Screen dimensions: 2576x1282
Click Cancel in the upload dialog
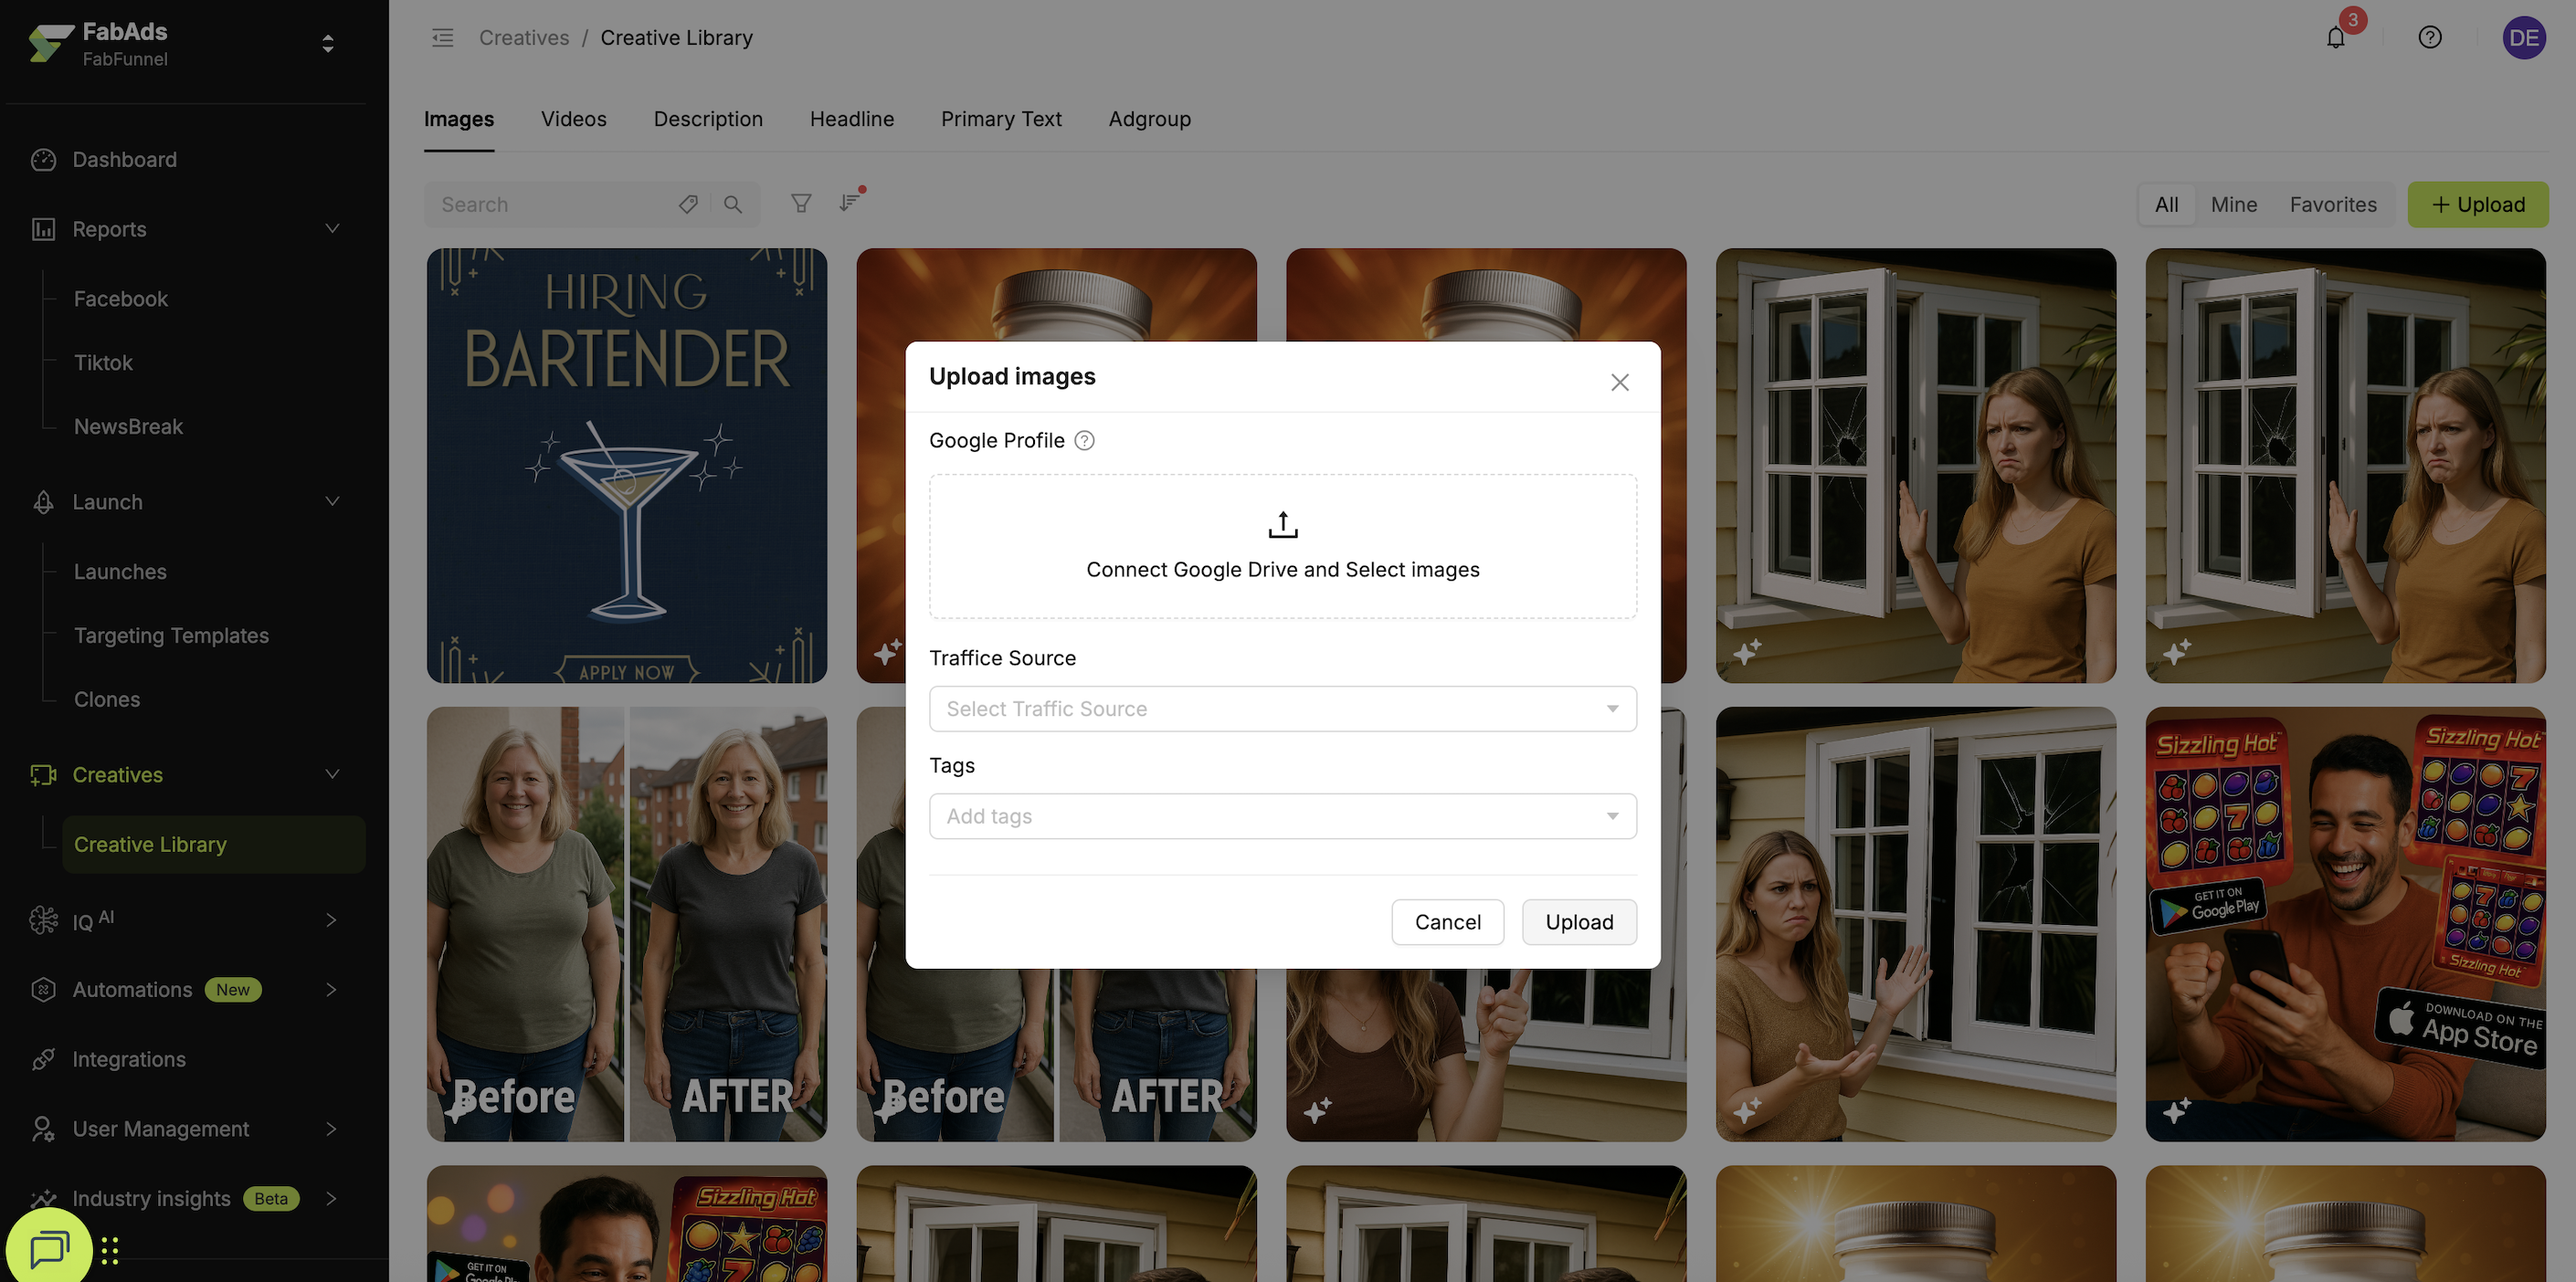[1447, 922]
